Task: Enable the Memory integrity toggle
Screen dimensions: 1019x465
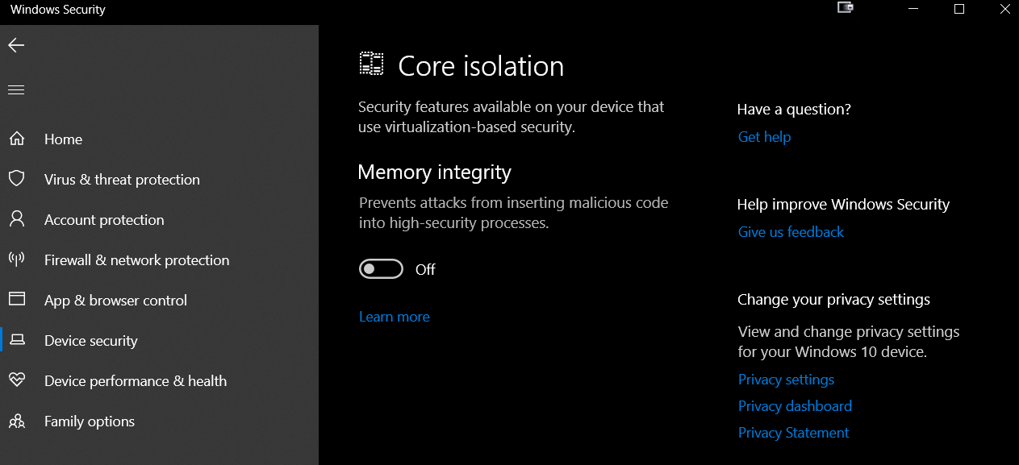Action: coord(381,268)
